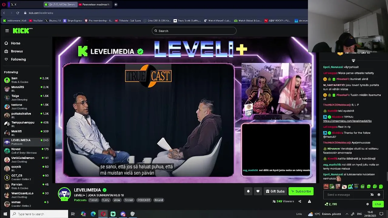Open the Windows Start menu
The image size is (388, 218).
[x=5, y=214]
